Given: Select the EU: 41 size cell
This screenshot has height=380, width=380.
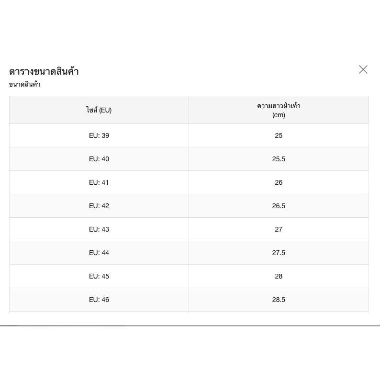Looking at the screenshot, I should [99, 182].
